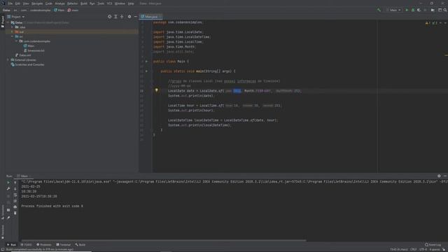
Task: Click the run gutter arrow next to class Main
Action: click(146, 61)
